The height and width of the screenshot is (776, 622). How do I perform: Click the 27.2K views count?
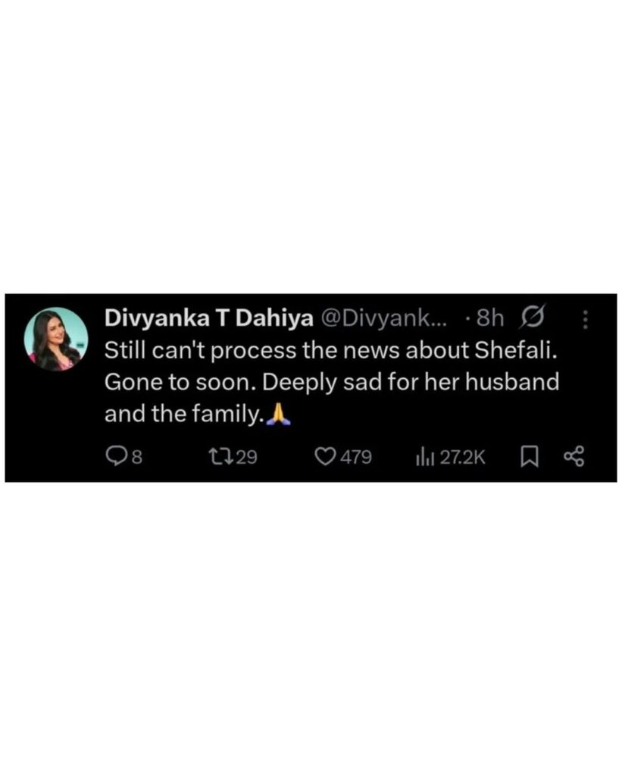463,457
